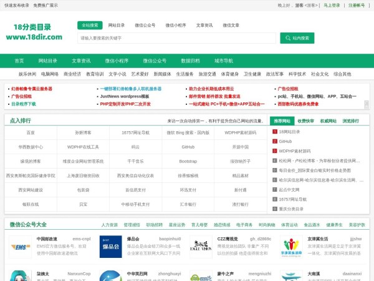Open the 教育培训 category
Screen dimensions: 374x281
click(95, 74)
